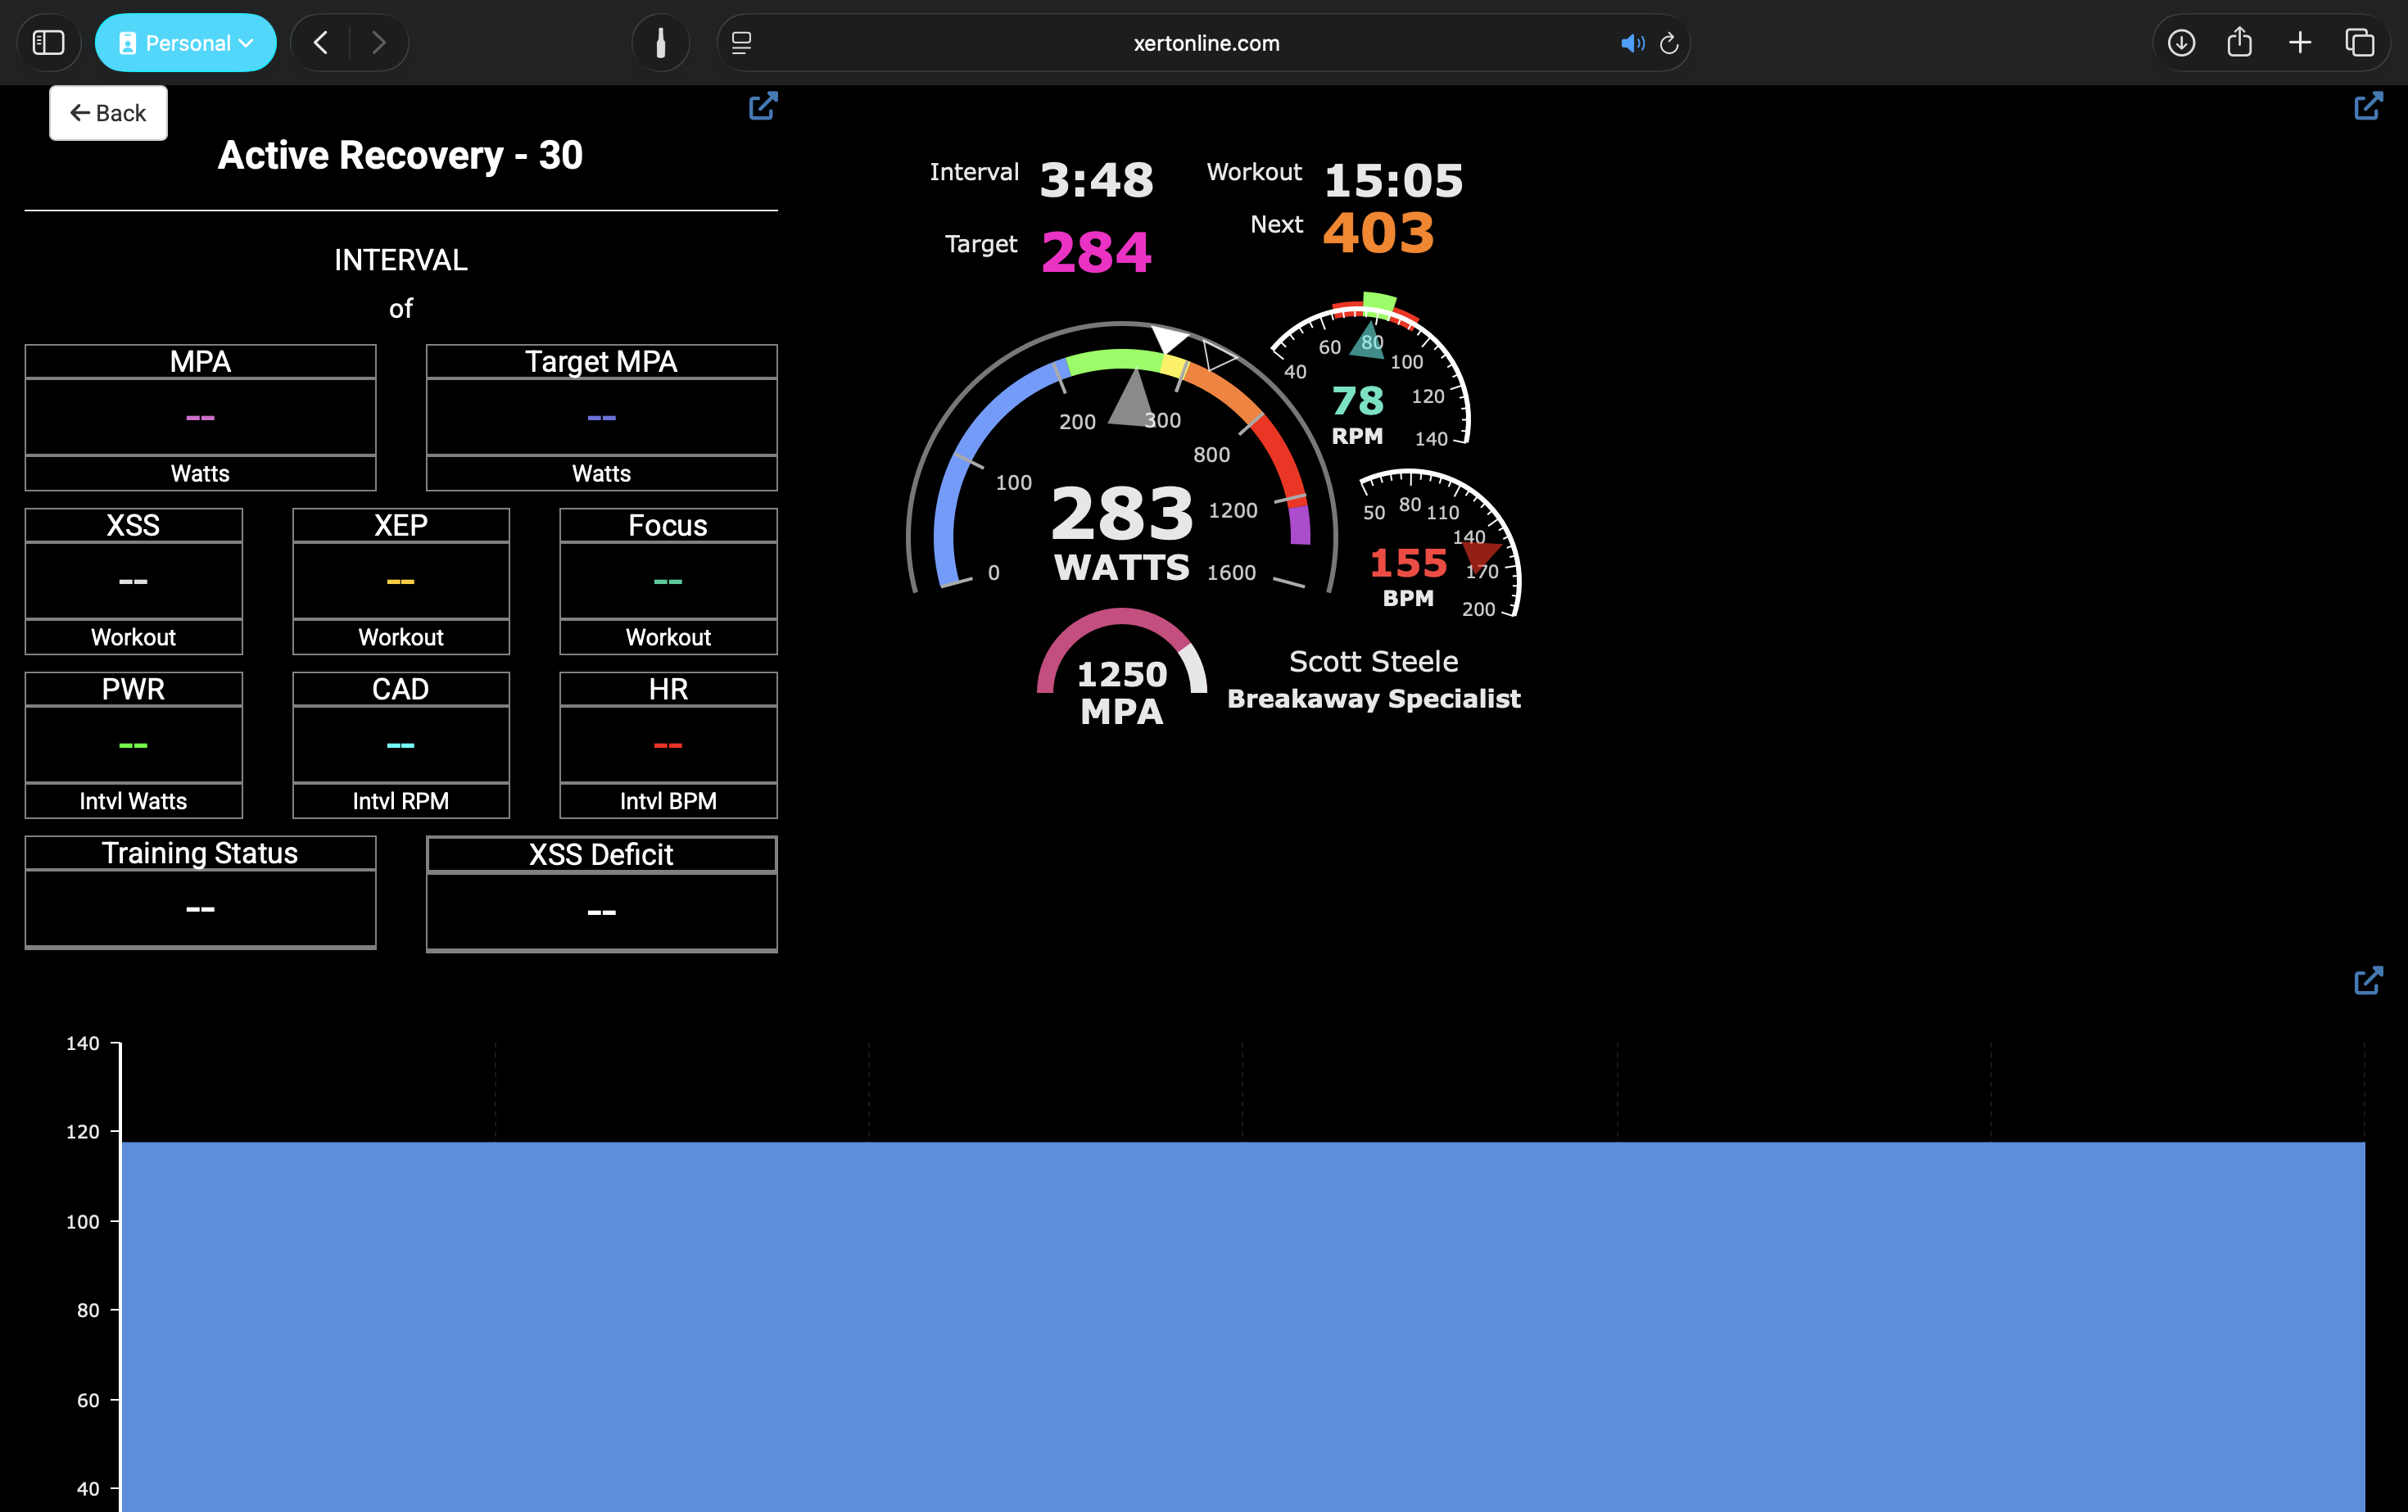2408x1512 pixels.
Task: Toggle the browser sidebar icon
Action: coord(48,43)
